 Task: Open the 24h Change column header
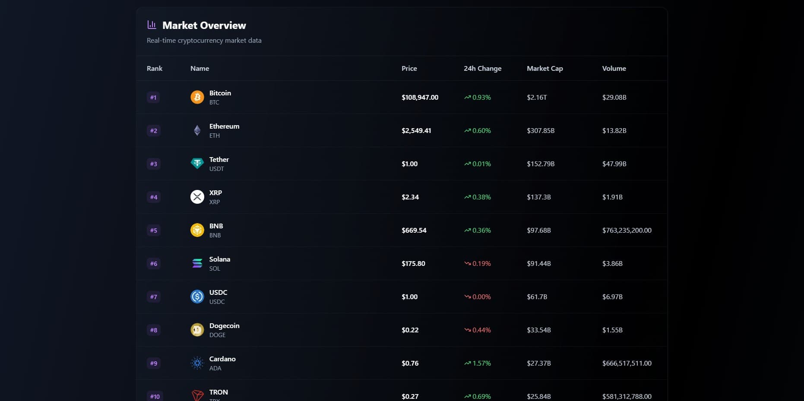click(x=482, y=68)
